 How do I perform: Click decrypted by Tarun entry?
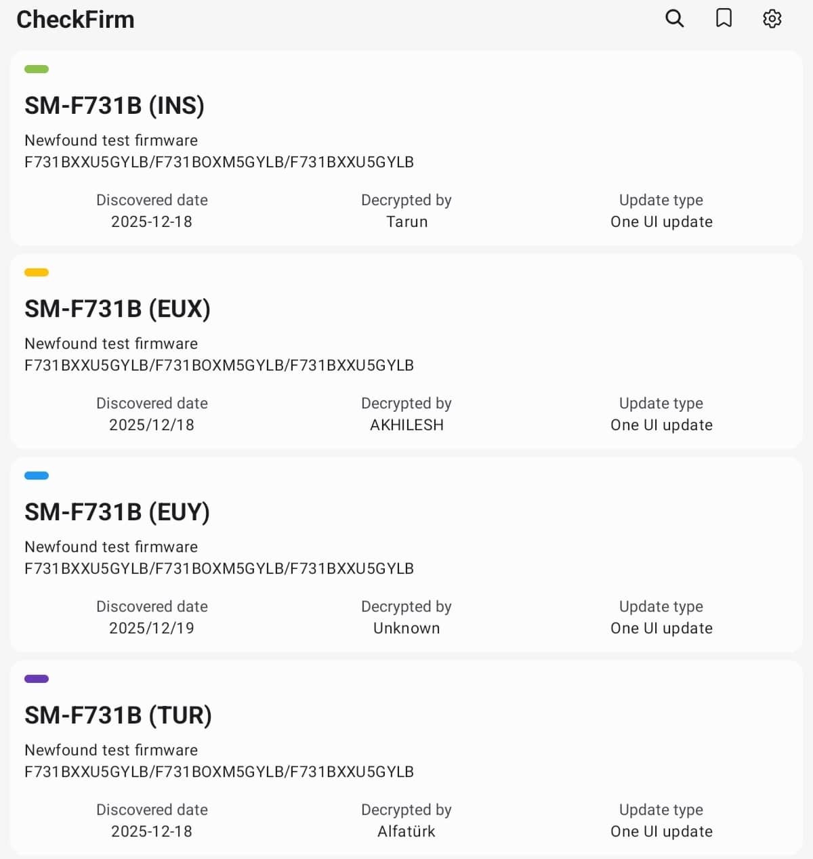pos(406,222)
